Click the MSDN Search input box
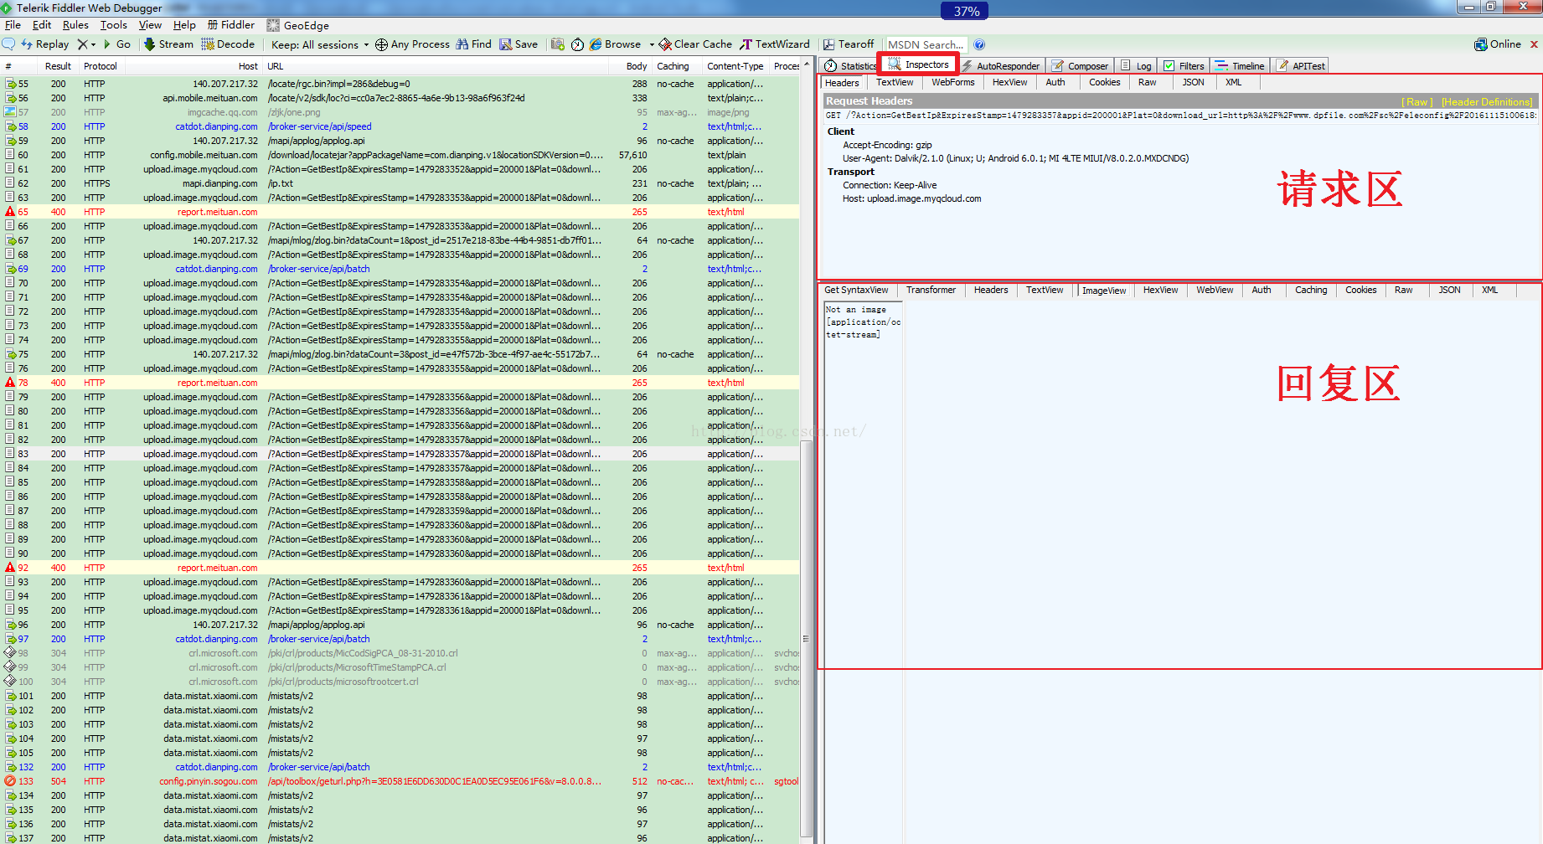Screen dimensions: 1543x844 coord(925,44)
